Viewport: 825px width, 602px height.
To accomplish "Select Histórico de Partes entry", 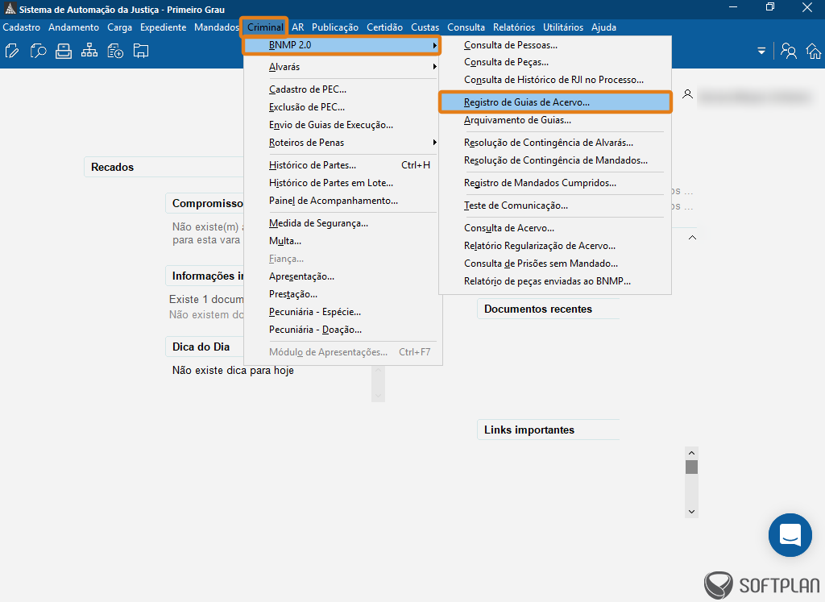I will (x=342, y=165).
